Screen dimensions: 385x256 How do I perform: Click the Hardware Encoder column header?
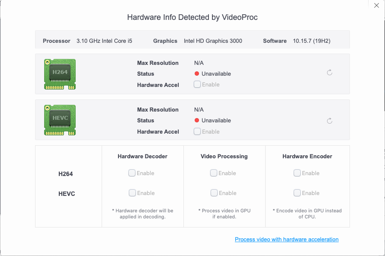[x=307, y=157]
